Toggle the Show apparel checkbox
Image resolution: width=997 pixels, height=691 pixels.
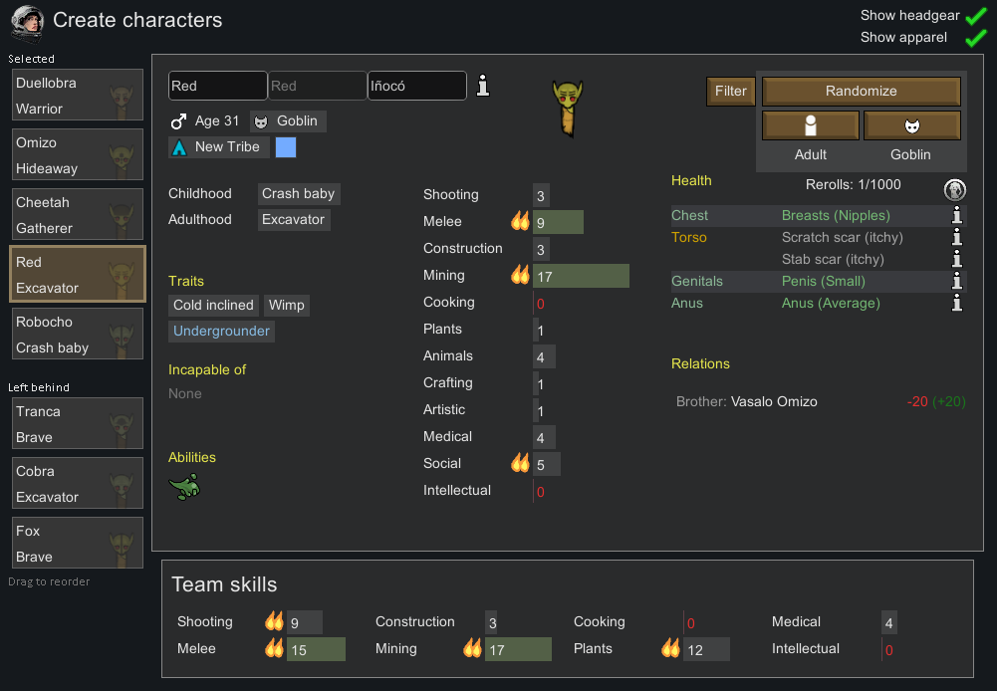[x=975, y=38]
